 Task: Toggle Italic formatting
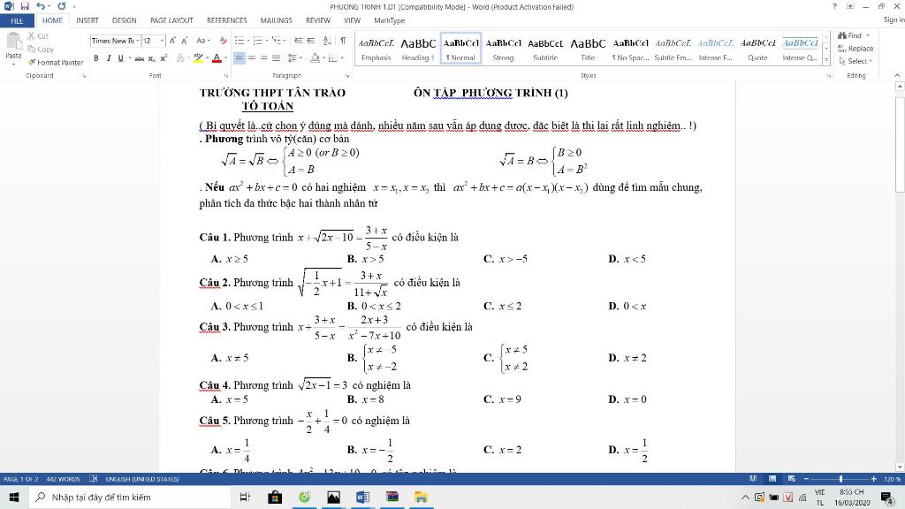tap(108, 57)
